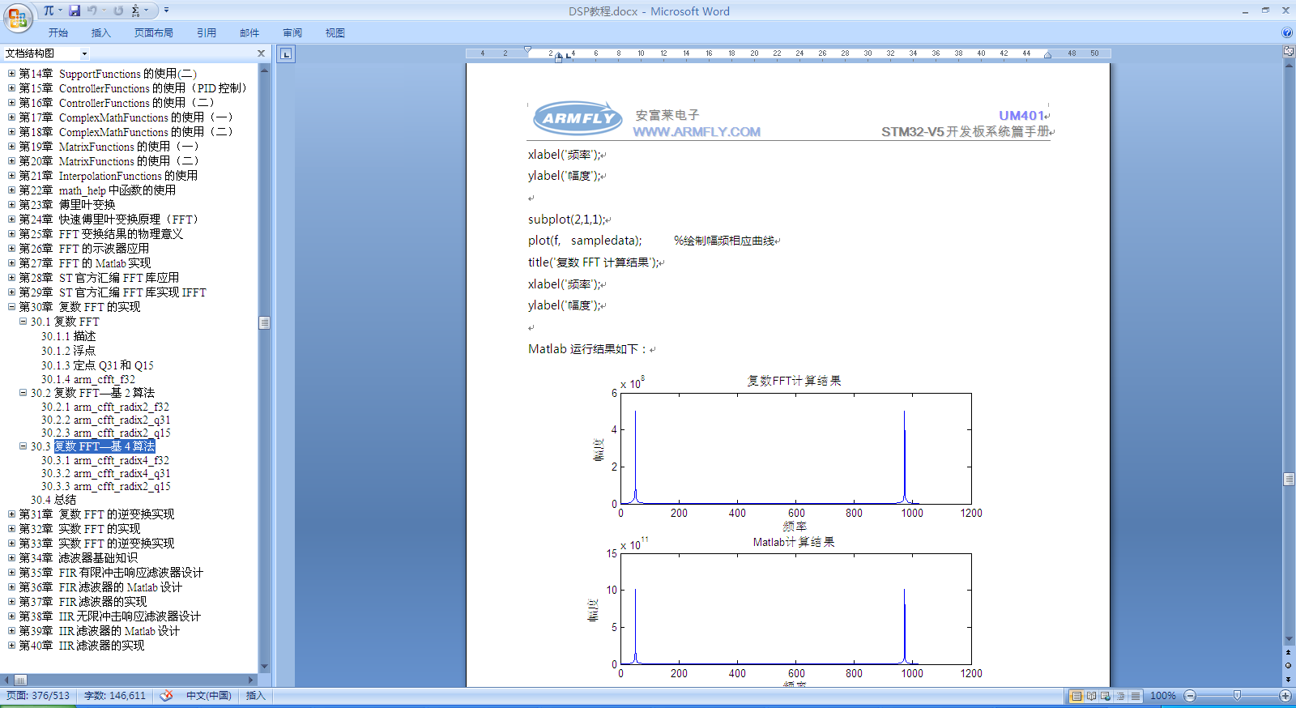The image size is (1296, 708).
Task: Go to 30.4 总结 heading
Action: point(53,500)
